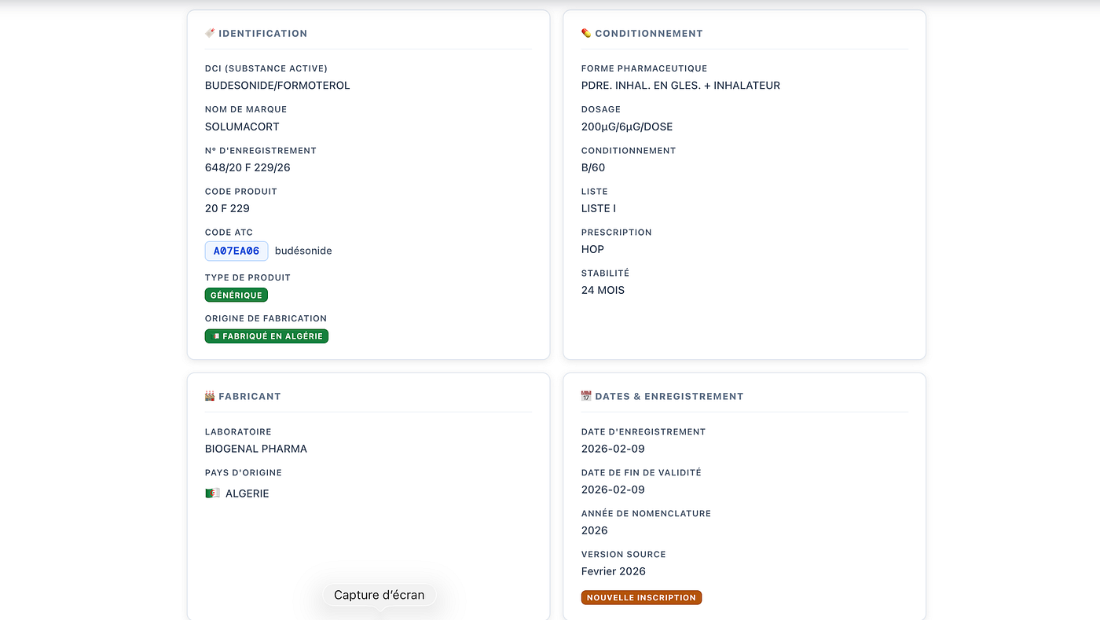Image resolution: width=1100 pixels, height=620 pixels.
Task: Click the CODE PRODUIT field label
Action: coord(241,191)
